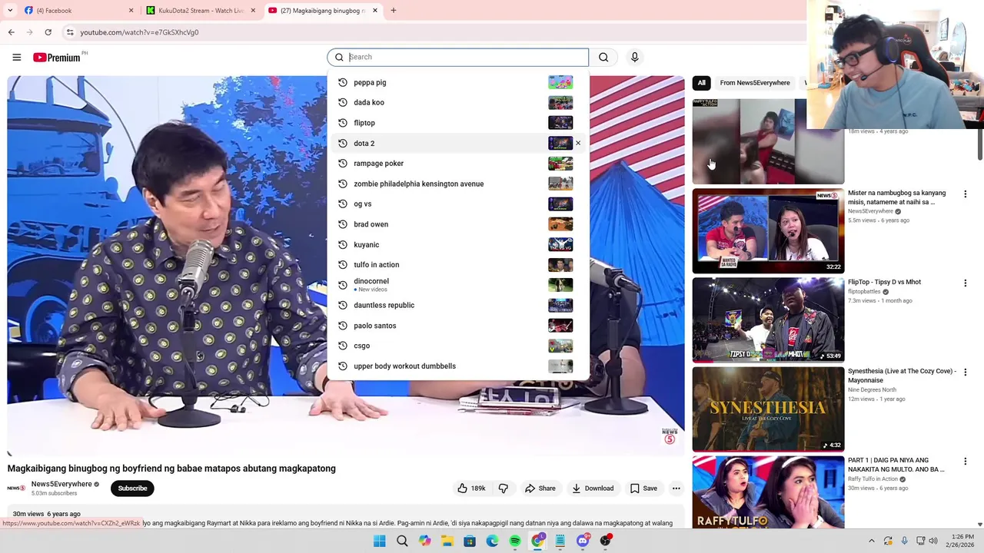The image size is (984, 553).
Task: Reload the current page
Action: coord(48,32)
